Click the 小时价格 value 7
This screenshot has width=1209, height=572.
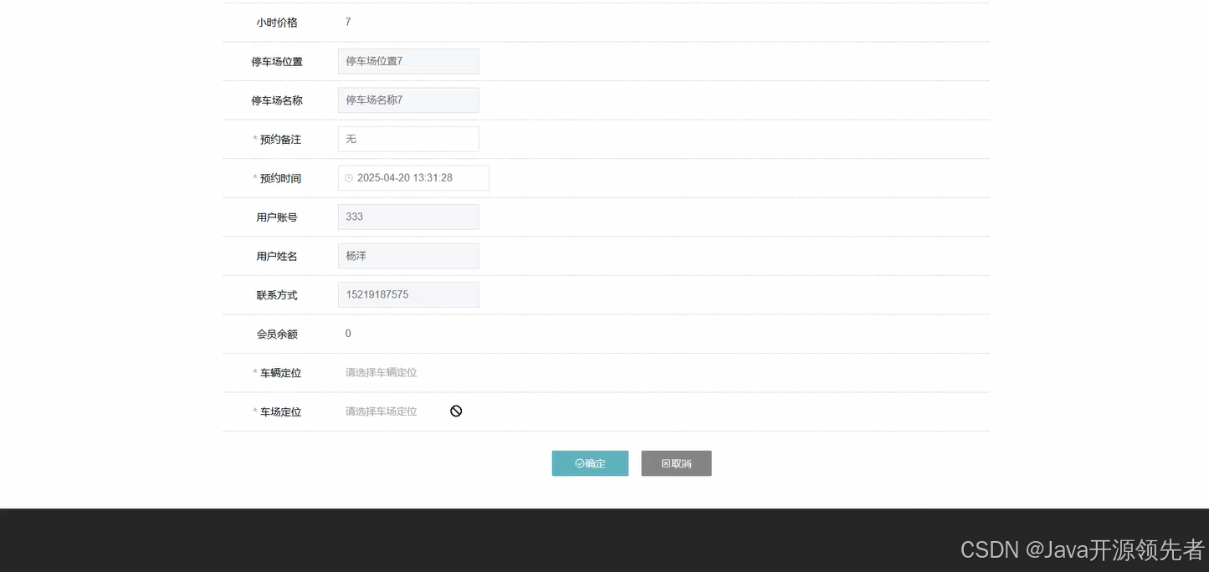348,23
